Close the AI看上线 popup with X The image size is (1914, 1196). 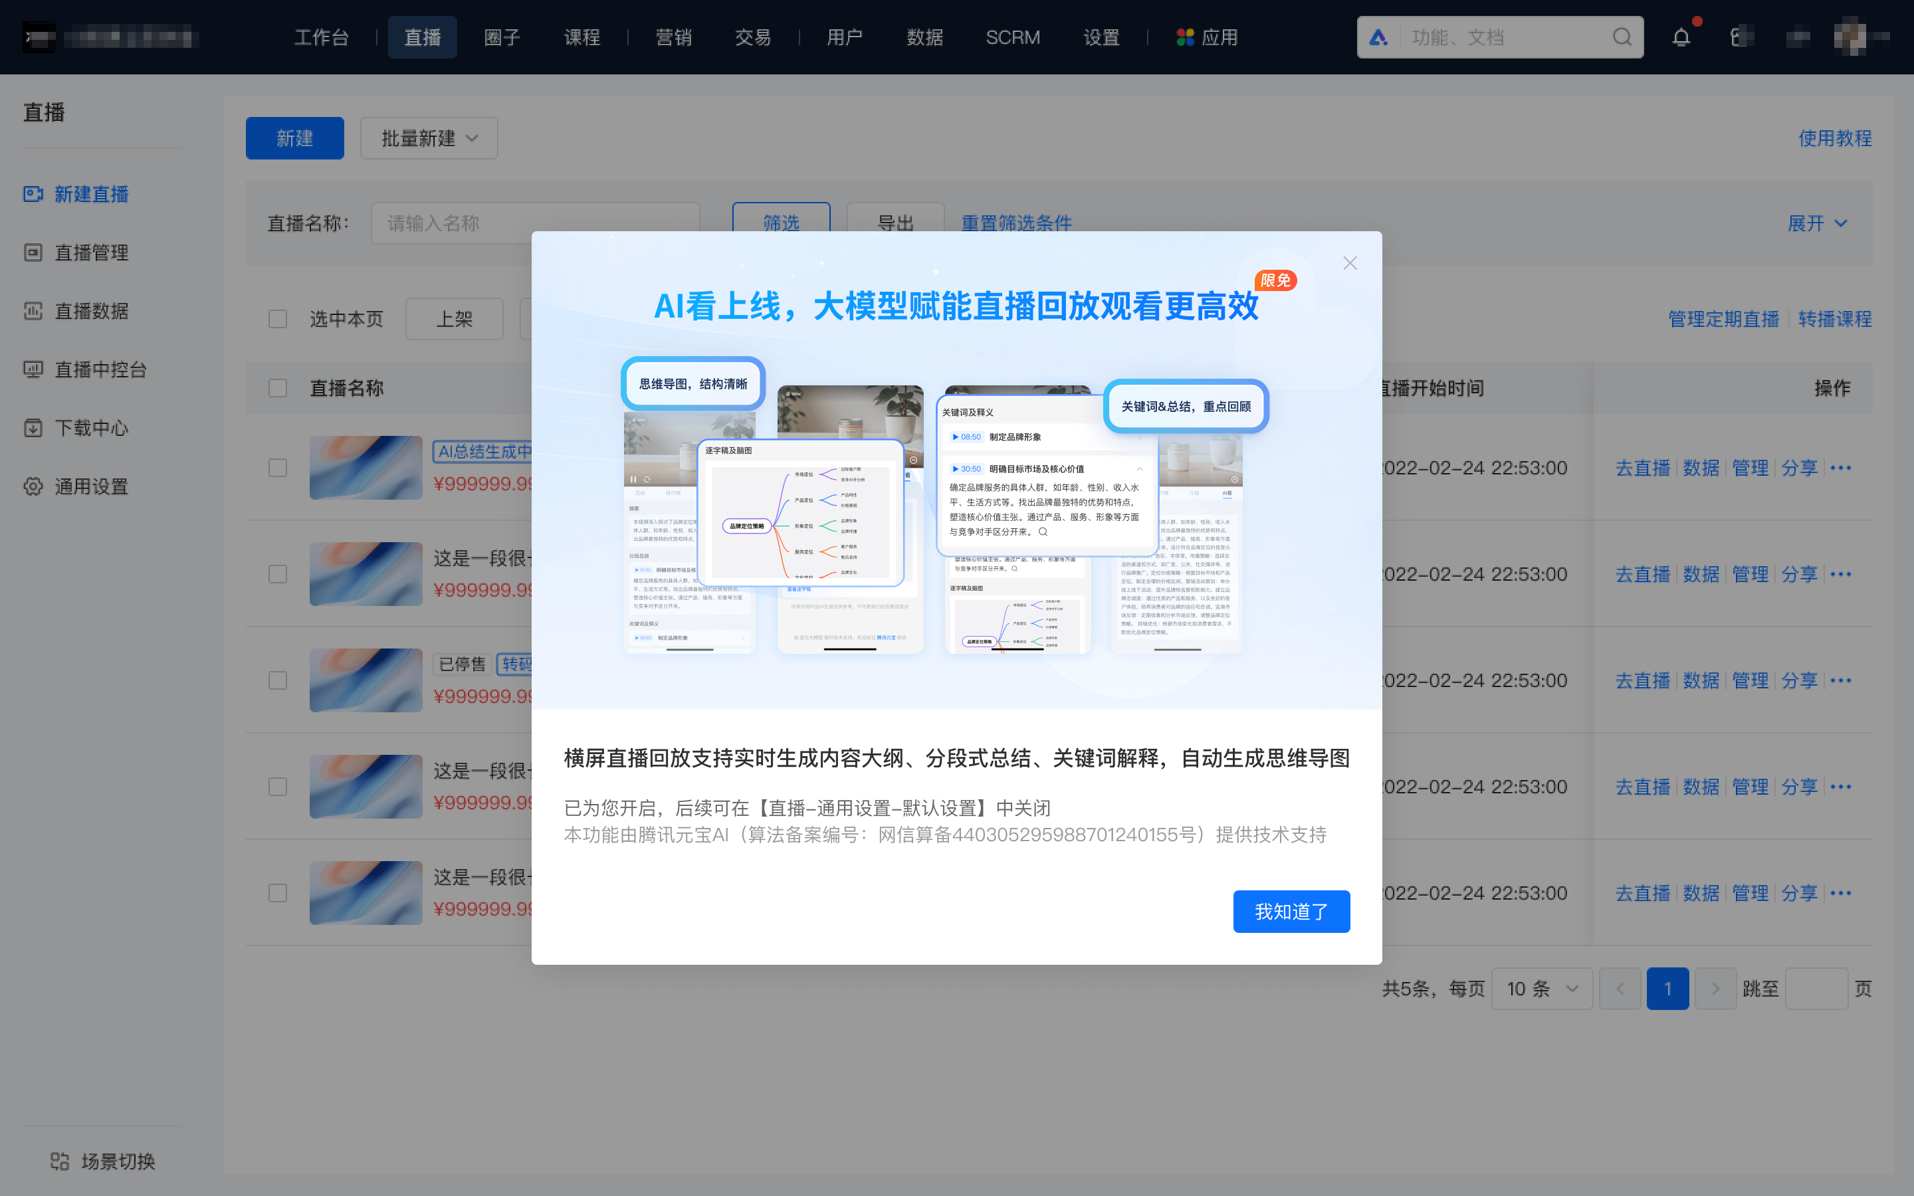click(1350, 263)
